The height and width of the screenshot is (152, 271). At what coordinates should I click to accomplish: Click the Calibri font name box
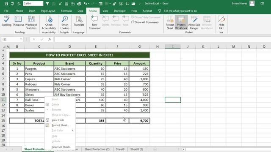[33, 3]
